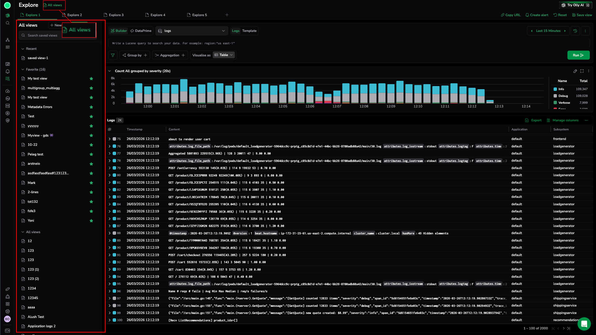Open the Visualise as Table dropdown
596x335 pixels.
(224, 55)
